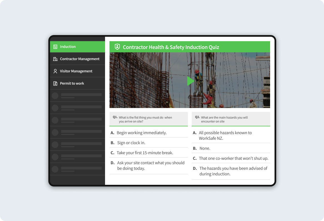Click the green play icon on the video
The width and height of the screenshot is (324, 221).
coord(190,81)
